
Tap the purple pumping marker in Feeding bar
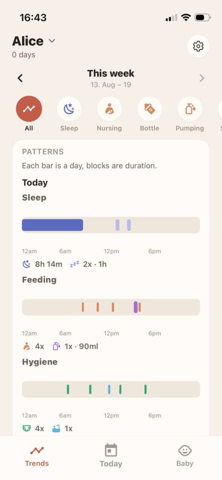[136, 307]
